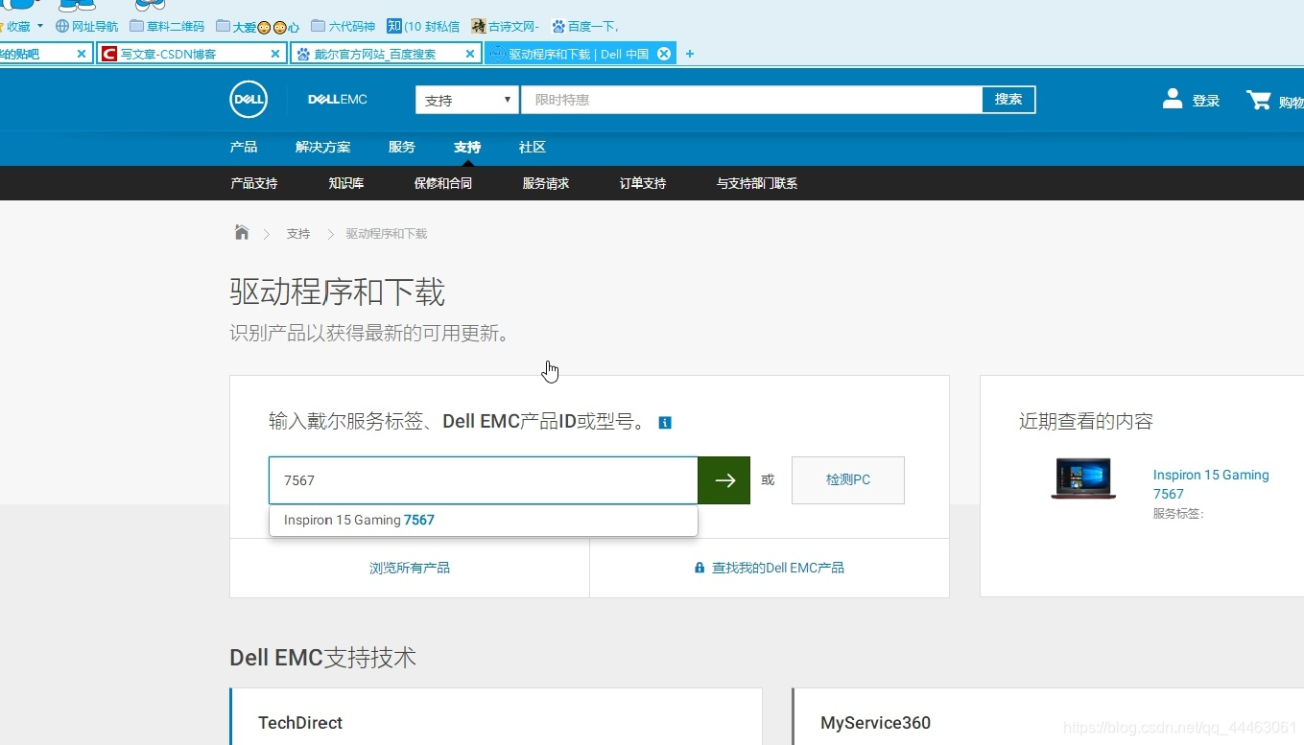
Task: Click the blue info icon beside the service tag prompt
Action: tap(665, 422)
